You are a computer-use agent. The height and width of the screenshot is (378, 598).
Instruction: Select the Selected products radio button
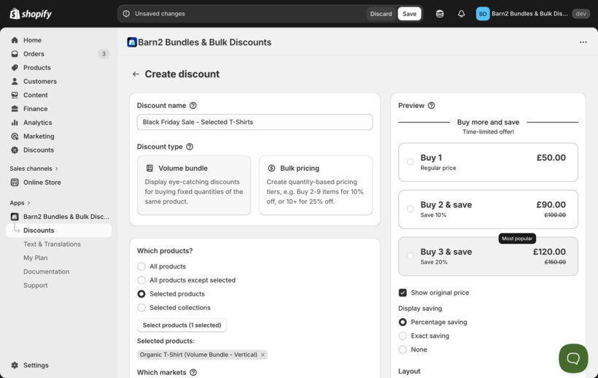pyautogui.click(x=141, y=293)
